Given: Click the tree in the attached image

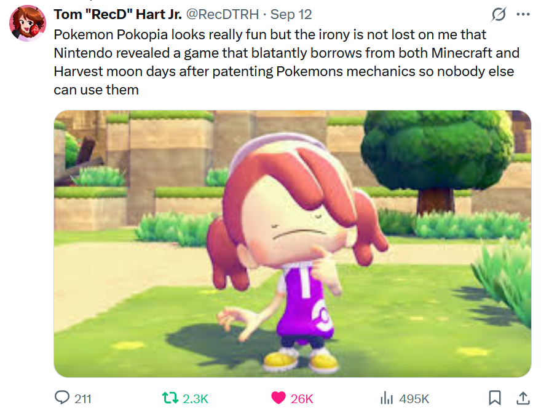Looking at the screenshot, I should click(438, 158).
